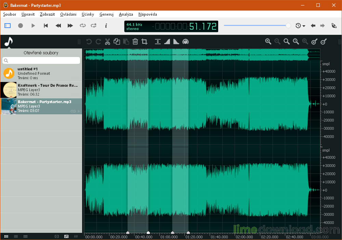The width and height of the screenshot is (342, 240).
Task: Click the Cut scissors icon
Action: point(107,42)
